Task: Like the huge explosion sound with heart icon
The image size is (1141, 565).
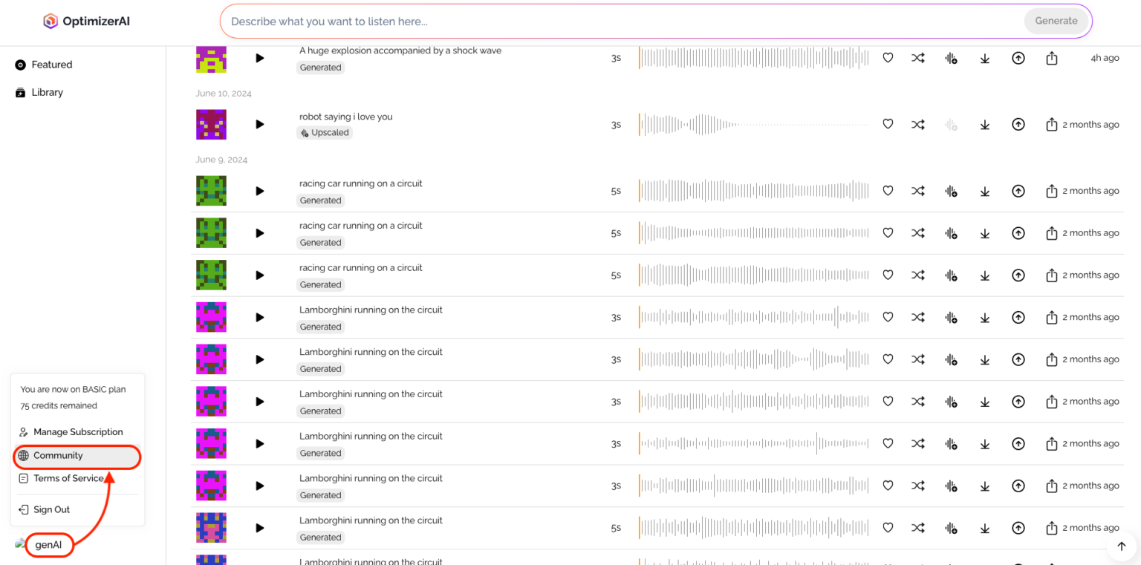Action: [888, 58]
